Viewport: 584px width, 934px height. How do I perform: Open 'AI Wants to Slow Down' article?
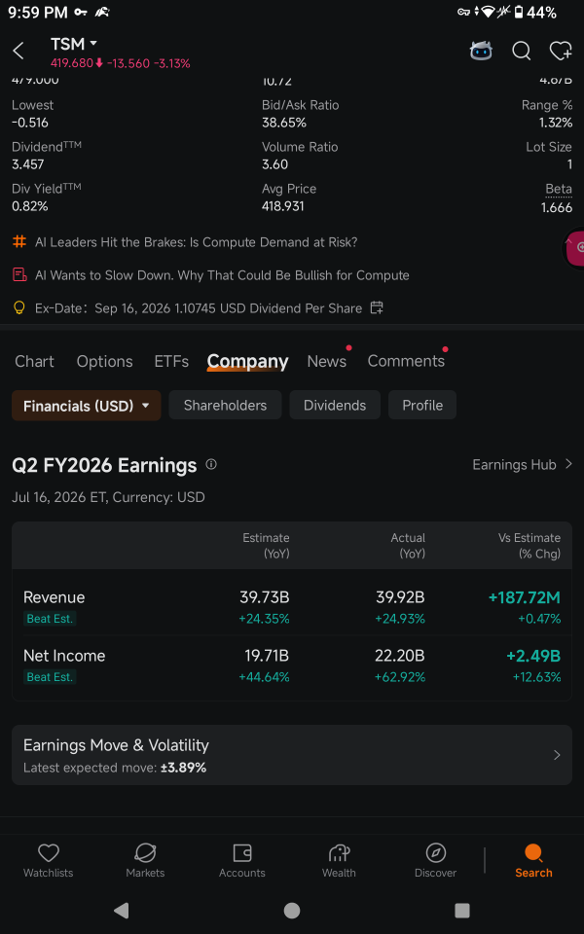[x=222, y=275]
